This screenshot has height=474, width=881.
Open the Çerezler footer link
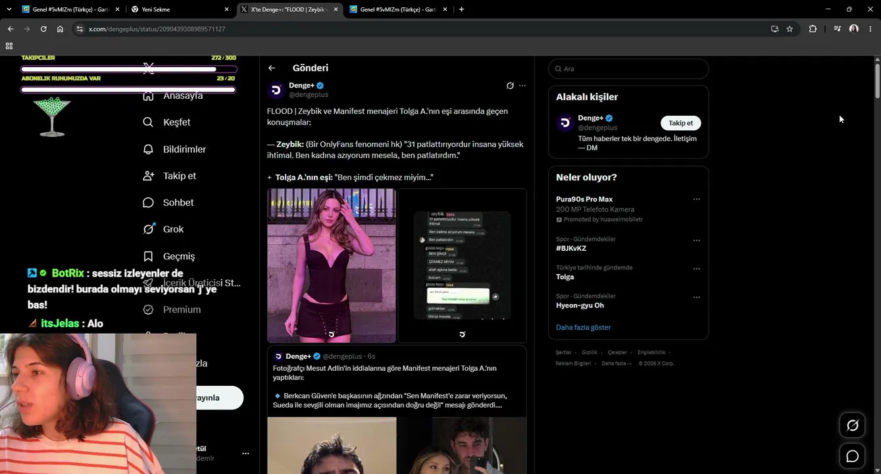(x=617, y=353)
